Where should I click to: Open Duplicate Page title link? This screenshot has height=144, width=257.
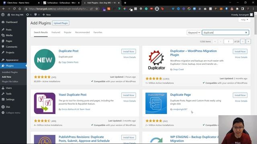[x=180, y=95]
